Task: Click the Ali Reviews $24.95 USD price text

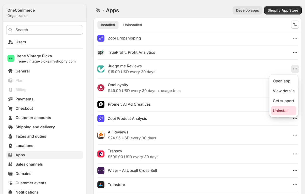Action: pos(132,138)
